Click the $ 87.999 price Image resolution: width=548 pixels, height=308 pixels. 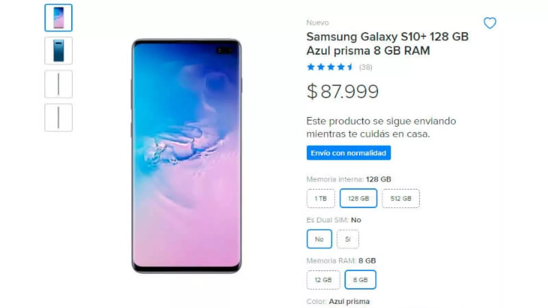(342, 91)
